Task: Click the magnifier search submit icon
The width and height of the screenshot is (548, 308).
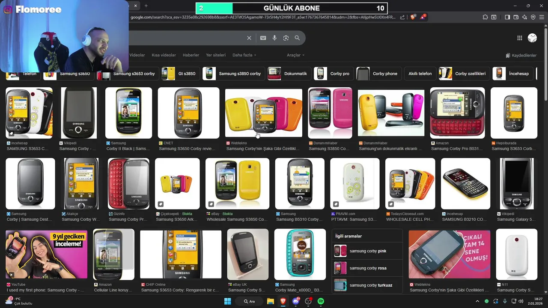Action: click(x=297, y=38)
